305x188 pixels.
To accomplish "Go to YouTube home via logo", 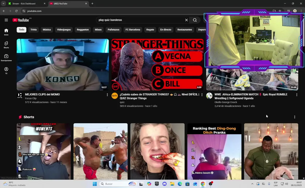I will coord(21,20).
